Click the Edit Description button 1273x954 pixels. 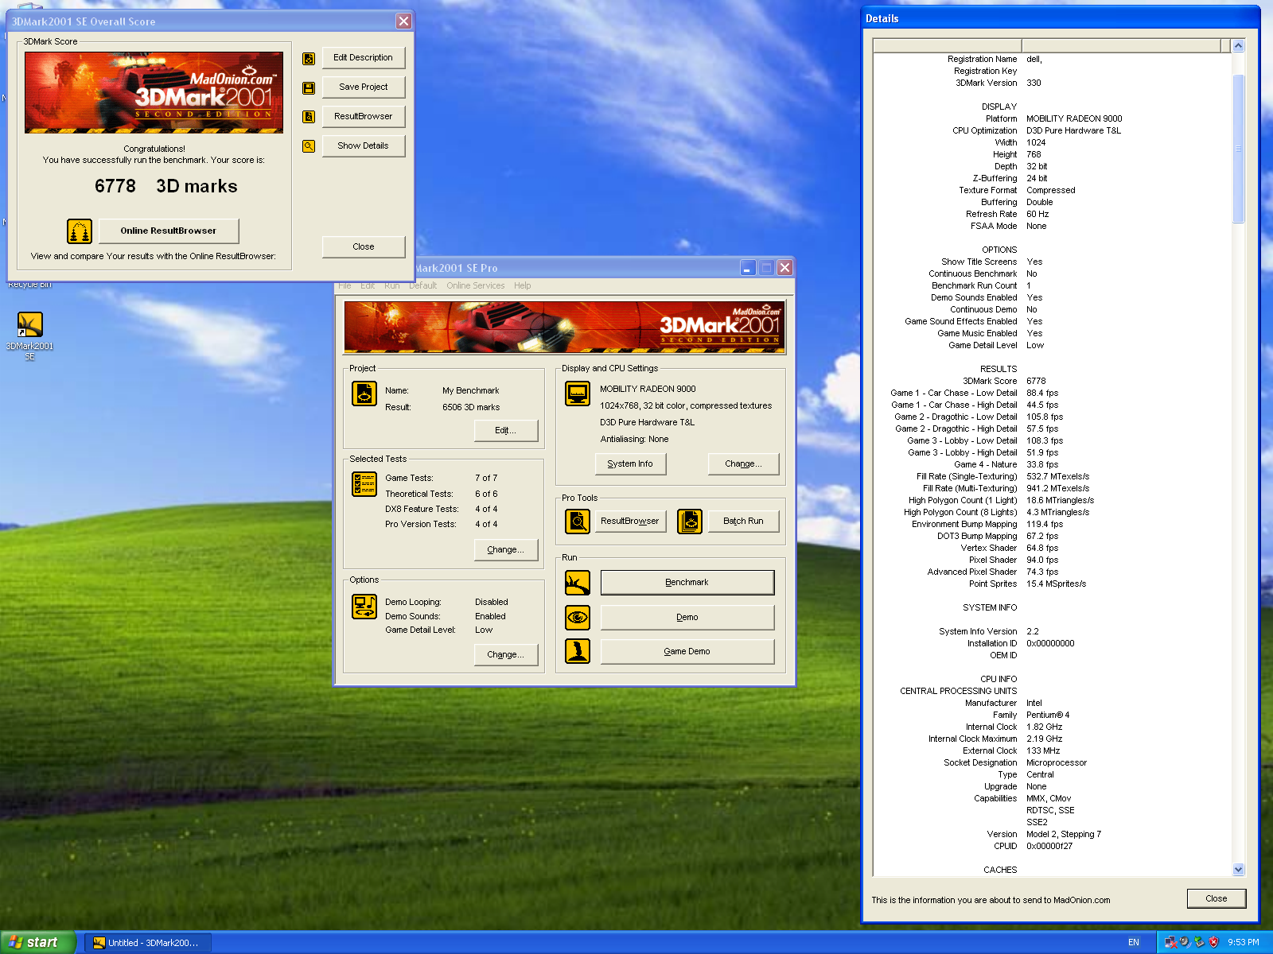(x=364, y=58)
